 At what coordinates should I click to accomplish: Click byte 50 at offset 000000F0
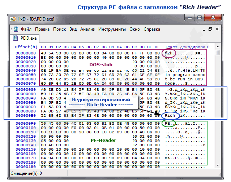[43, 124]
